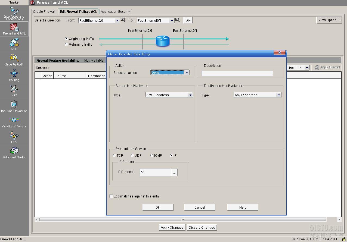Click Discard Changes button

click(202, 227)
